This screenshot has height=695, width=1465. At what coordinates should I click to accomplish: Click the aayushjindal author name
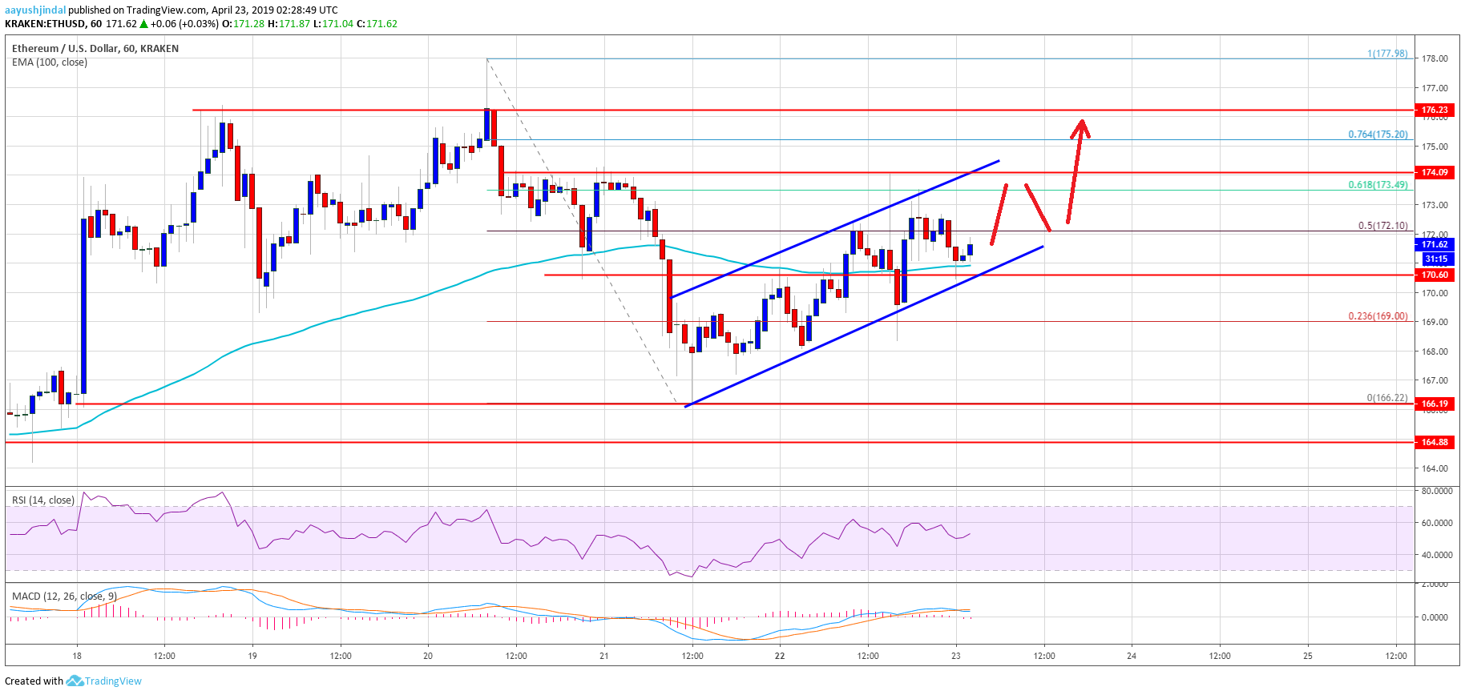pos(35,10)
